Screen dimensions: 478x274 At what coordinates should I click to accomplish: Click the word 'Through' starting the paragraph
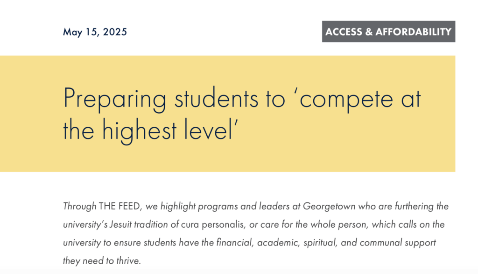tap(79, 206)
